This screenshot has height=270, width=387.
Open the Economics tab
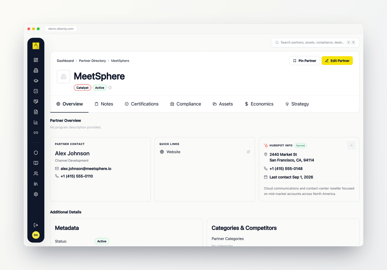click(x=259, y=104)
